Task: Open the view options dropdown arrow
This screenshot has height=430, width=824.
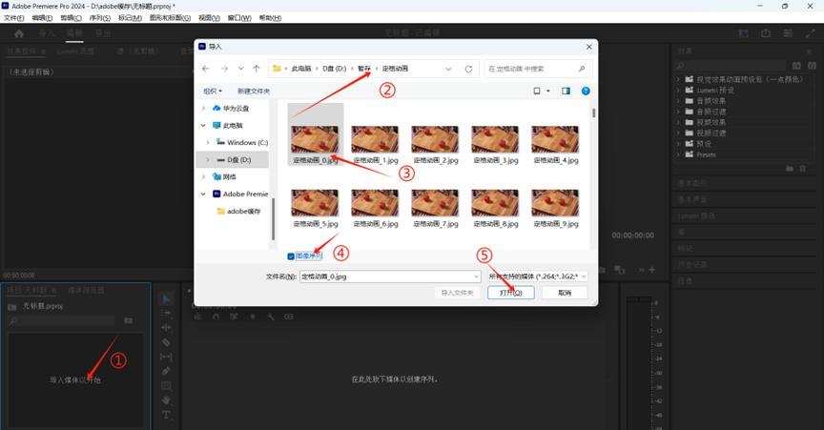Action: point(548,91)
